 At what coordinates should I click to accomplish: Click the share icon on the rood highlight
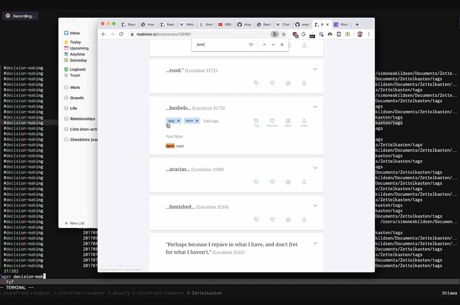pos(304,83)
